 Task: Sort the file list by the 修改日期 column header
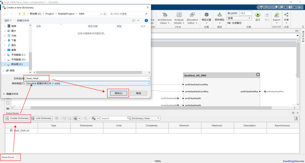click(93, 26)
